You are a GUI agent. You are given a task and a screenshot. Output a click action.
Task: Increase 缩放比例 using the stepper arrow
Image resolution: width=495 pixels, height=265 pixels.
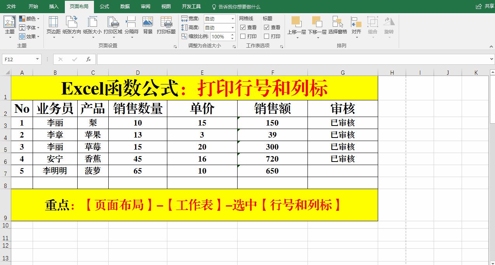point(232,34)
